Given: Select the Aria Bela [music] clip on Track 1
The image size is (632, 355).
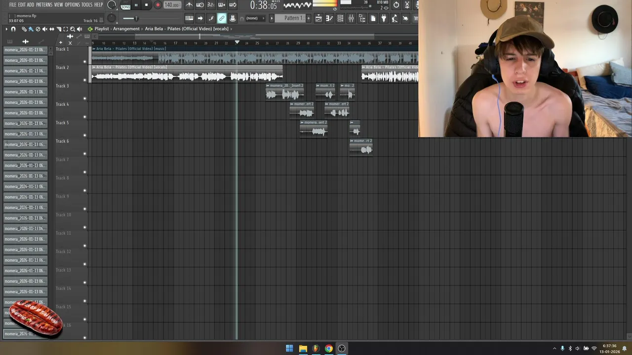Looking at the screenshot, I should pos(254,55).
